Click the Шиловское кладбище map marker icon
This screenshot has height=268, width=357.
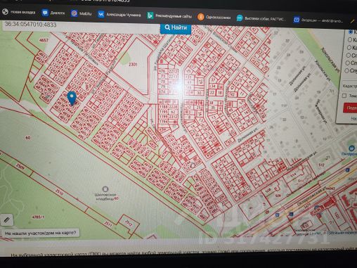tap(105, 189)
